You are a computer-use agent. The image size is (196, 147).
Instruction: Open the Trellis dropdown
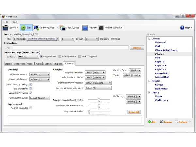pyautogui.click(x=132, y=75)
